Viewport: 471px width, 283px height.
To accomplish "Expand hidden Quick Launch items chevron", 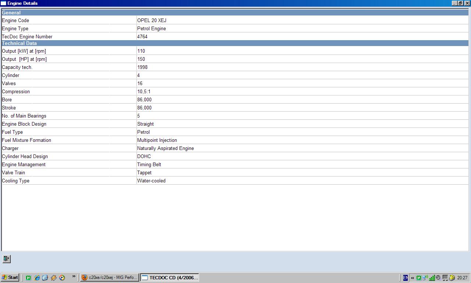I will click(74, 276).
